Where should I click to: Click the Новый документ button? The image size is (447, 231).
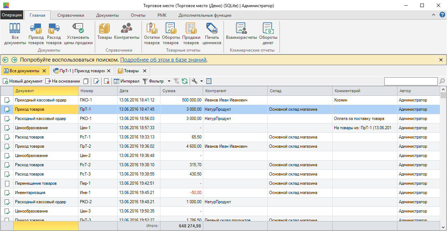[x=22, y=81]
